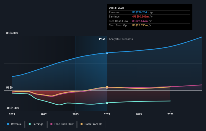Click the US$22.447m free cash flow value
The height and width of the screenshot is (131, 206).
pyautogui.click(x=140, y=21)
